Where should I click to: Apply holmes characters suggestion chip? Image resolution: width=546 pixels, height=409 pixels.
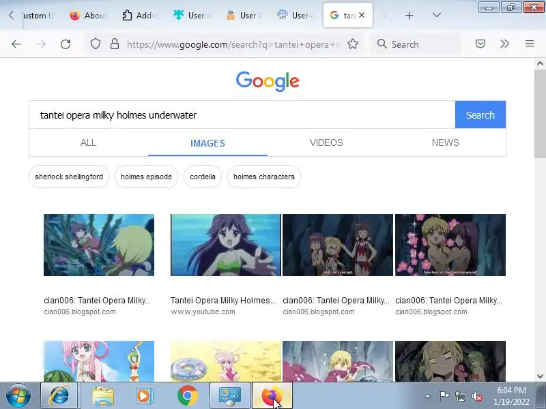264,177
